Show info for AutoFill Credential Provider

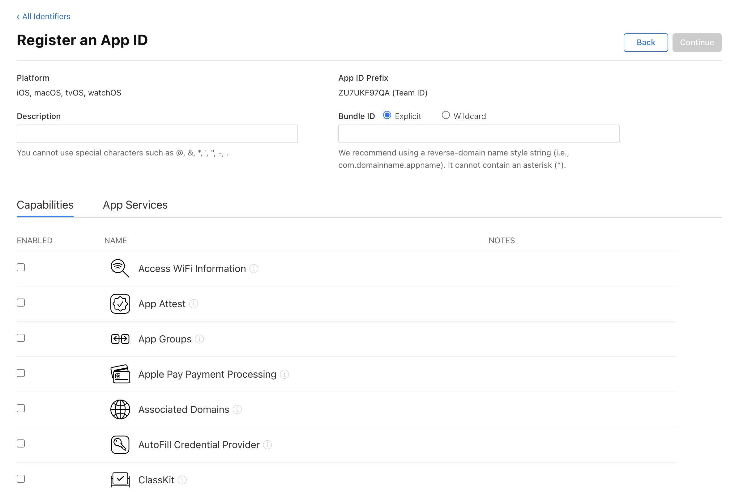(267, 445)
